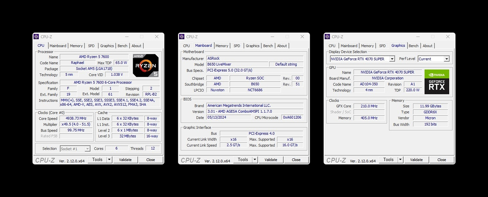Click Bus Width value 192 bits
The image size is (488, 197).
[430, 124]
